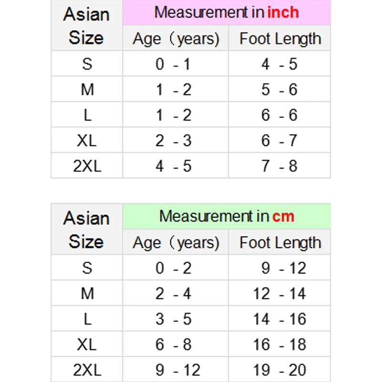Click the green 'Measurement in cm' header

pyautogui.click(x=226, y=216)
